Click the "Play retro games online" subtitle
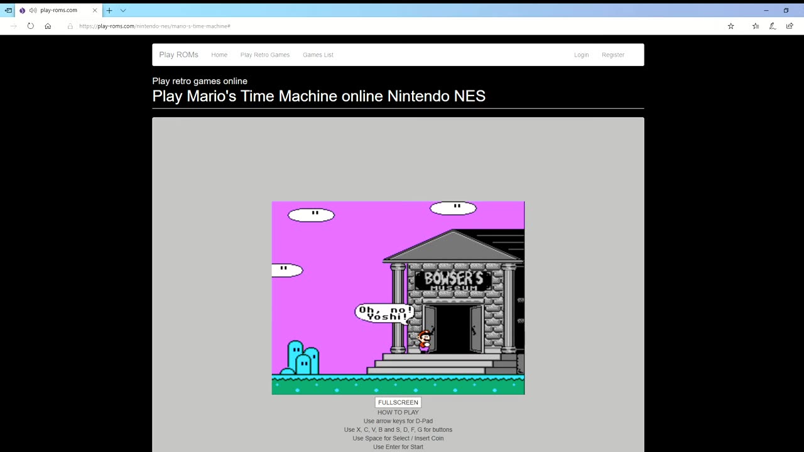Screen dimensions: 804x452 click(200, 81)
